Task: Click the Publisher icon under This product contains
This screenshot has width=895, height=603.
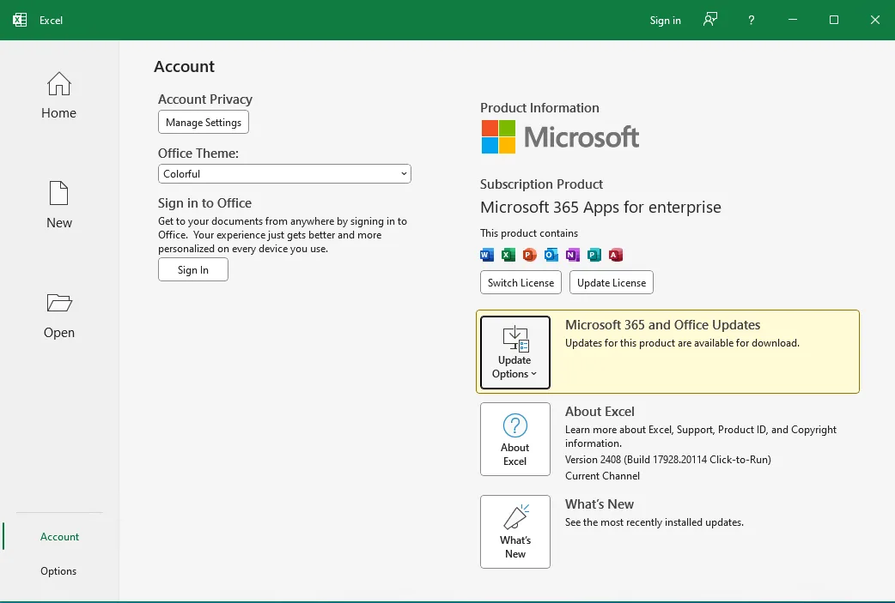Action: coord(594,255)
